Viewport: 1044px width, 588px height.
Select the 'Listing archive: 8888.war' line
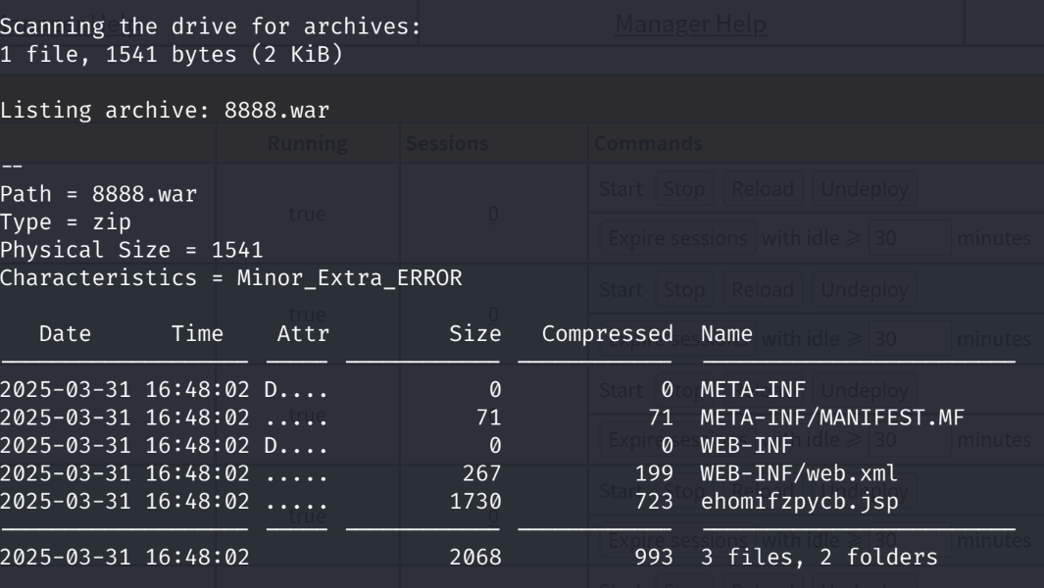pyautogui.click(x=165, y=111)
